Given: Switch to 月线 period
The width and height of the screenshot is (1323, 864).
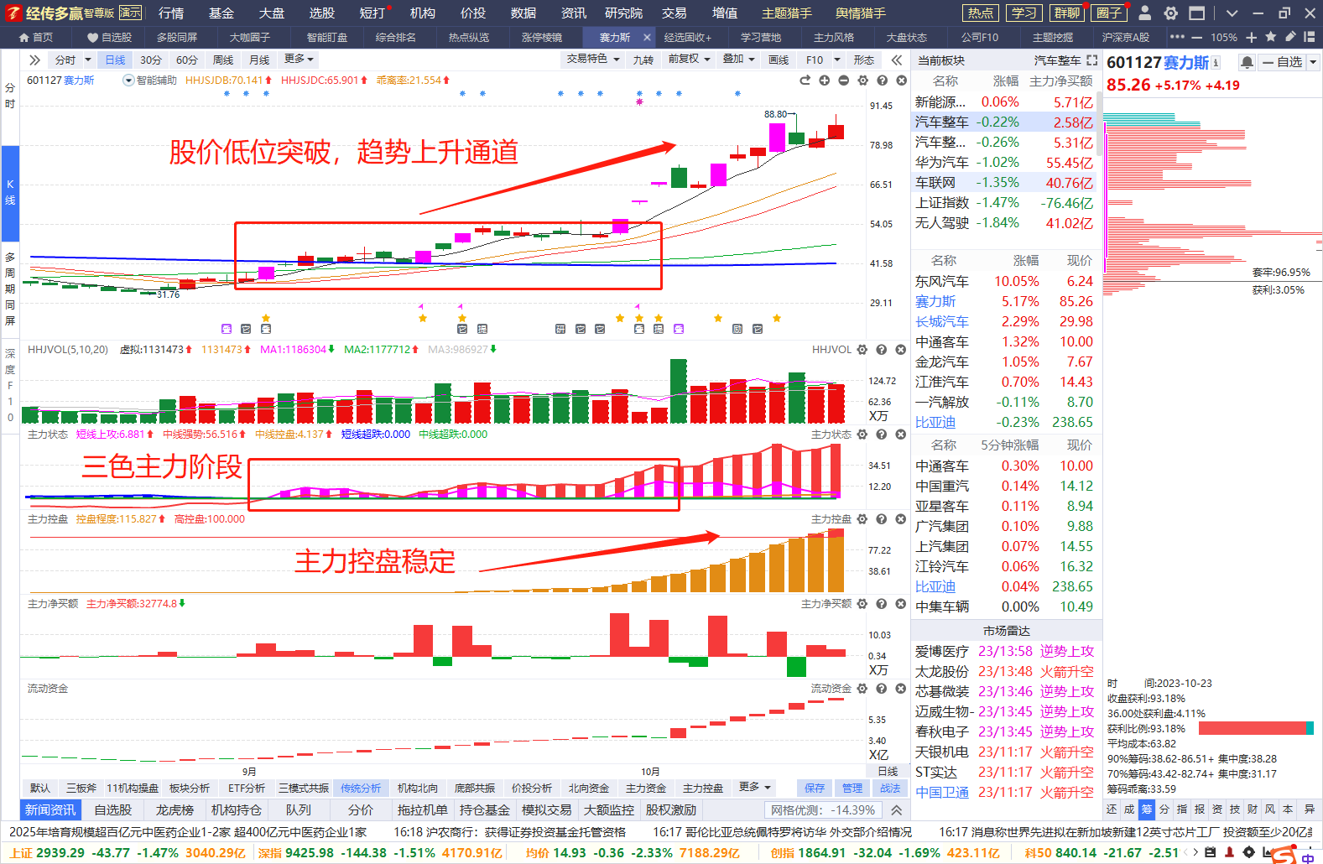Looking at the screenshot, I should [260, 60].
